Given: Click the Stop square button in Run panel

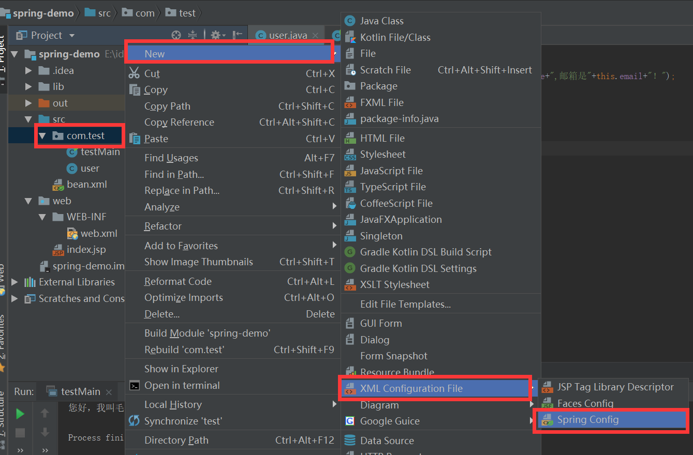Looking at the screenshot, I should tap(20, 432).
